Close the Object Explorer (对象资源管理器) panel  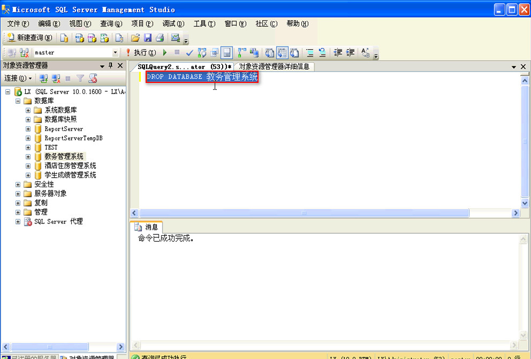tap(120, 65)
